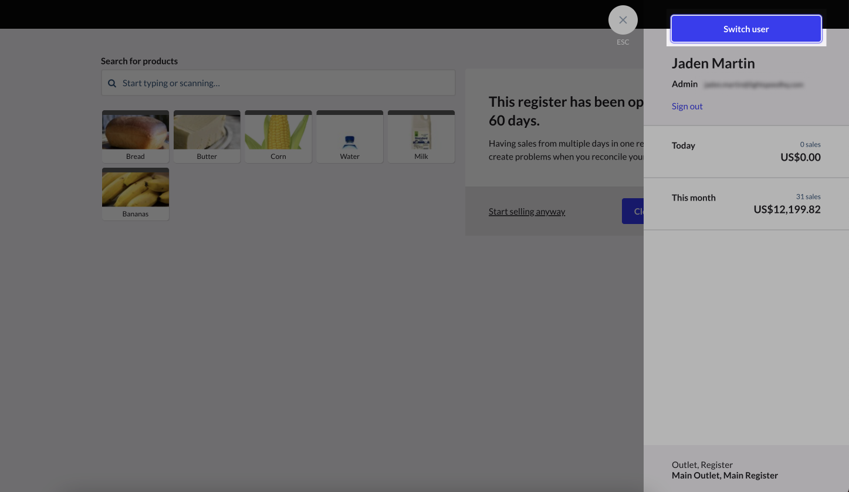Choose the Water bottle product tile
The height and width of the screenshot is (492, 849).
pos(350,137)
